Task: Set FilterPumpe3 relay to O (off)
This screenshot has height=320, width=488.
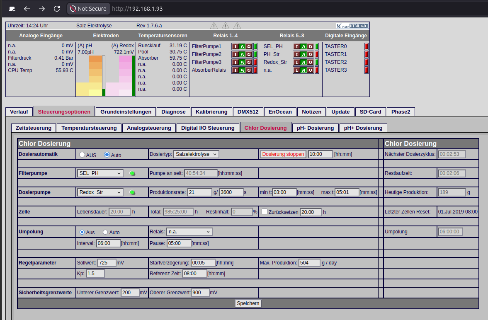Action: 249,62
